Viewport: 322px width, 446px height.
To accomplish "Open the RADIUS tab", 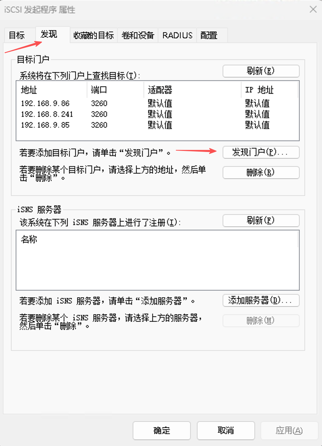I will pyautogui.click(x=177, y=35).
